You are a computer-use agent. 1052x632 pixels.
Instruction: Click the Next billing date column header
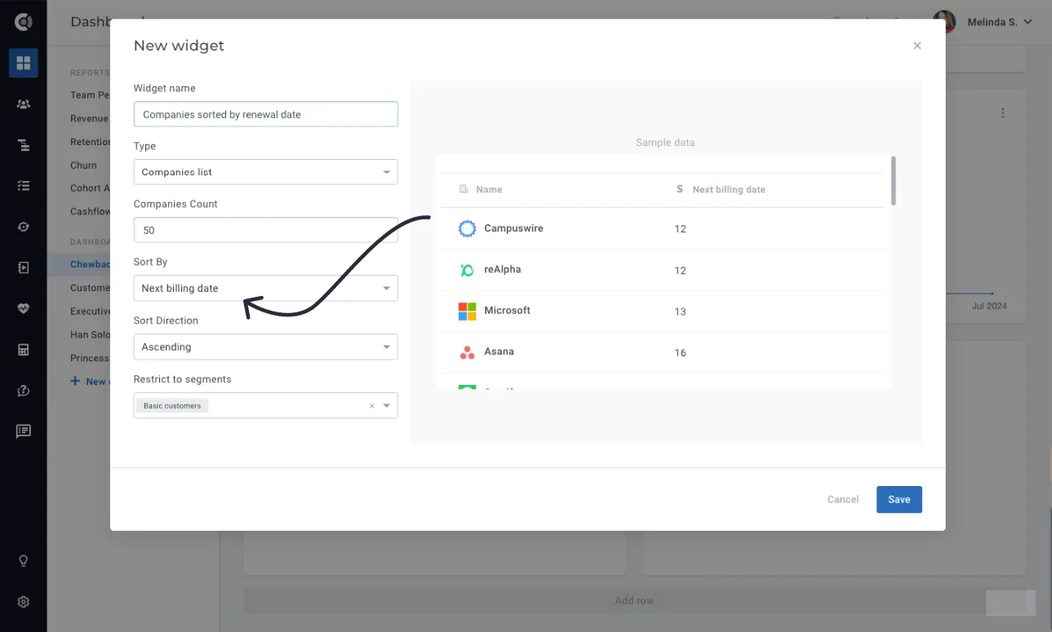click(x=729, y=189)
